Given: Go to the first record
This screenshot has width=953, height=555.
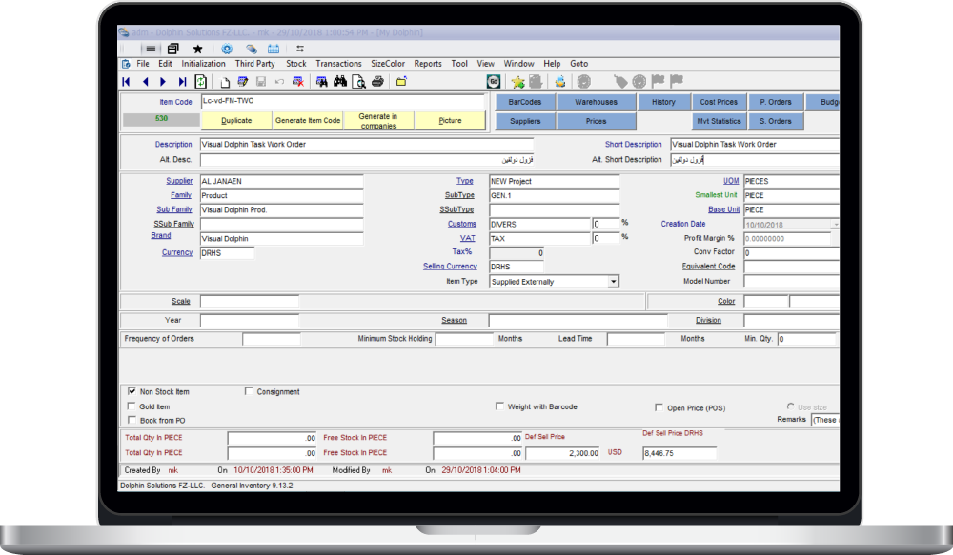Looking at the screenshot, I should (x=126, y=82).
